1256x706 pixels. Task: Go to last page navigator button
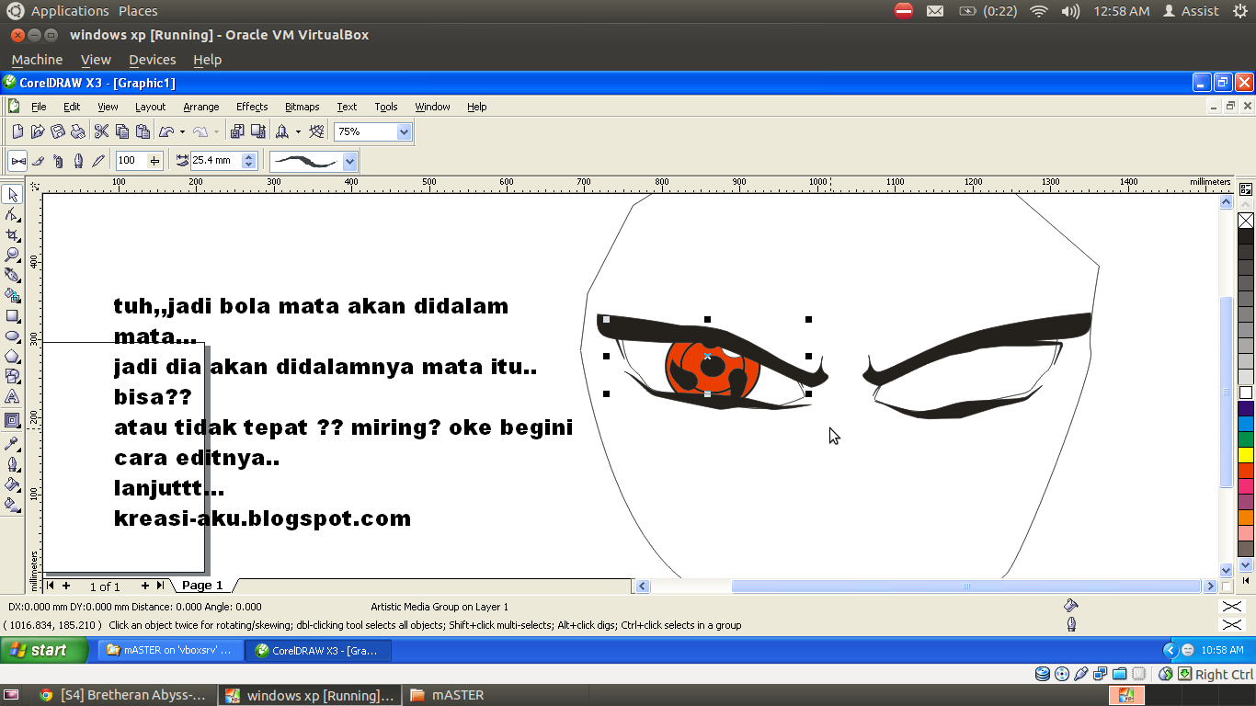160,586
